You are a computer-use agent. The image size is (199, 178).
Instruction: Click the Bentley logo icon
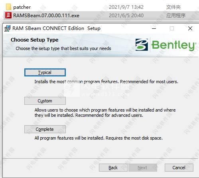[142, 45]
